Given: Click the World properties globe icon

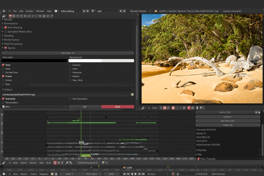Looking at the screenshot, I should coord(21,16).
